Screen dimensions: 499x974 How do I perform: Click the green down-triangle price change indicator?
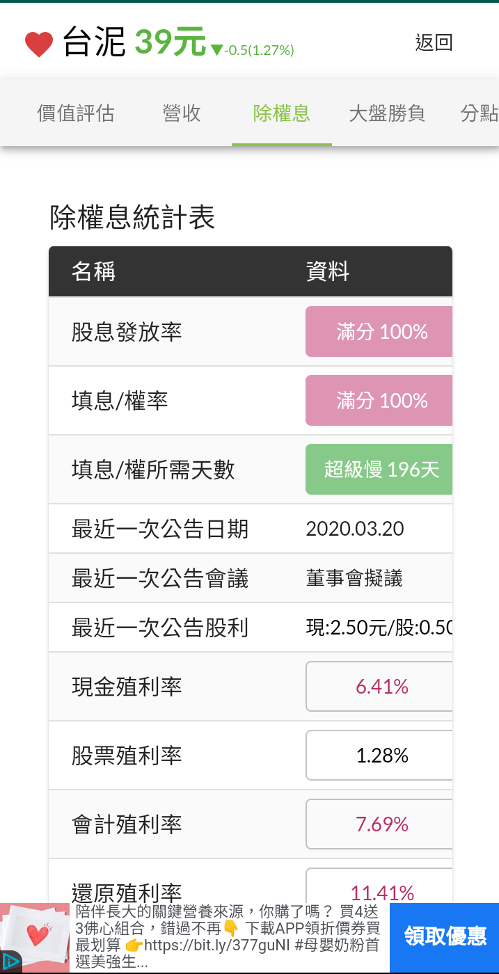pyautogui.click(x=216, y=50)
